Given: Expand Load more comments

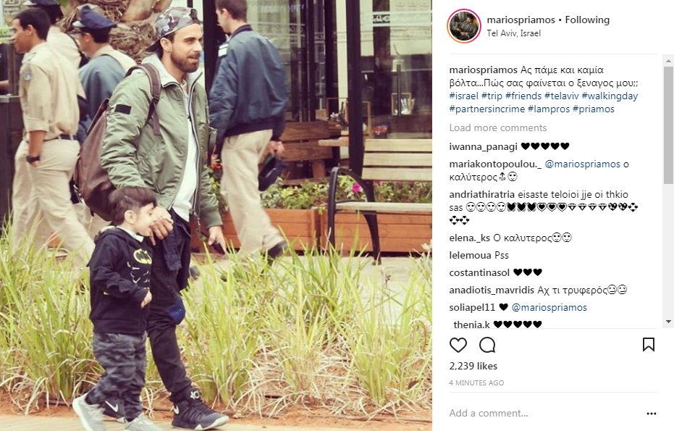Looking at the screenshot, I should point(498,127).
